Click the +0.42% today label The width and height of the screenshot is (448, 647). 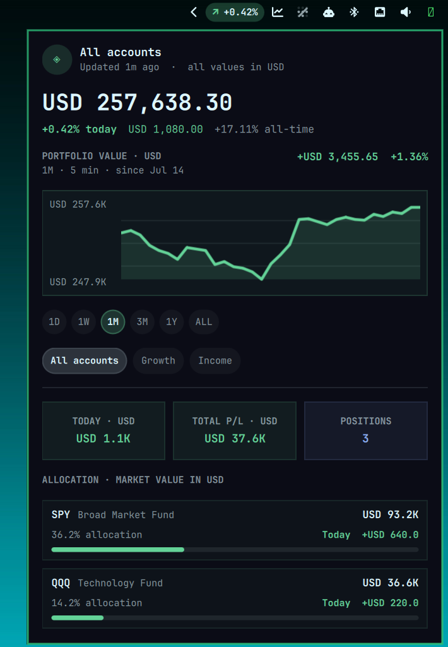click(80, 129)
